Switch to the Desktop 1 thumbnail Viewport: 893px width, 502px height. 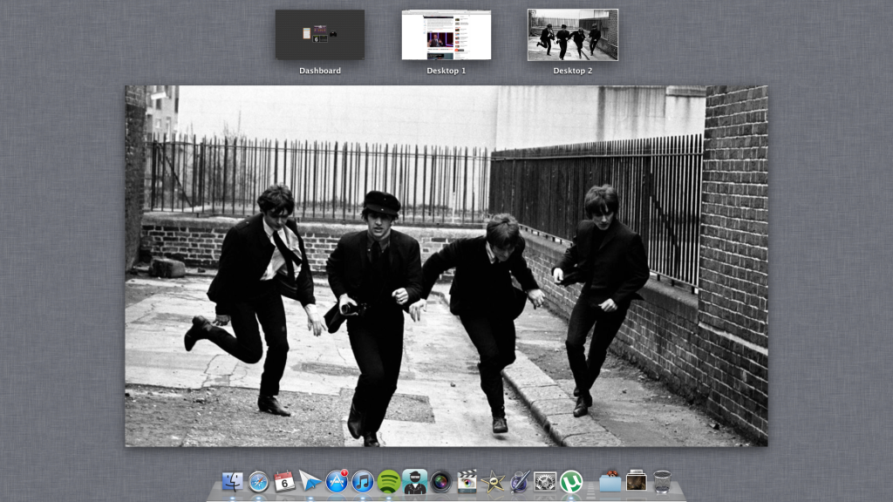(x=446, y=35)
